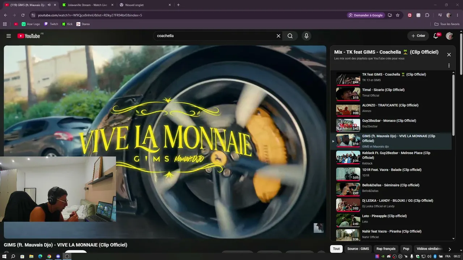Open Keblack Ft. Guy2Bezbar - Melrose Place
Image resolution: width=463 pixels, height=260 pixels.
(392, 158)
